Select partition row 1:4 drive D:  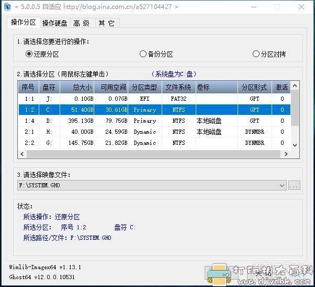point(154,121)
